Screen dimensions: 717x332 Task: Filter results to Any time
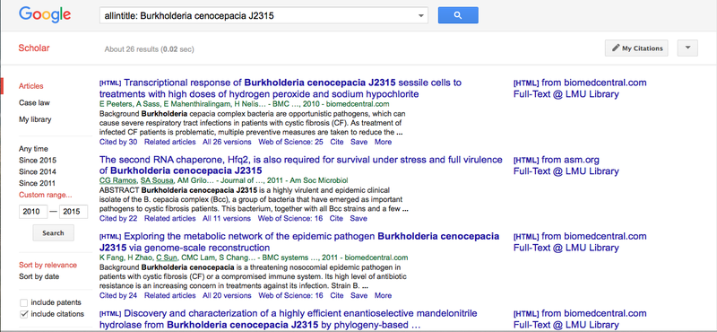33,149
